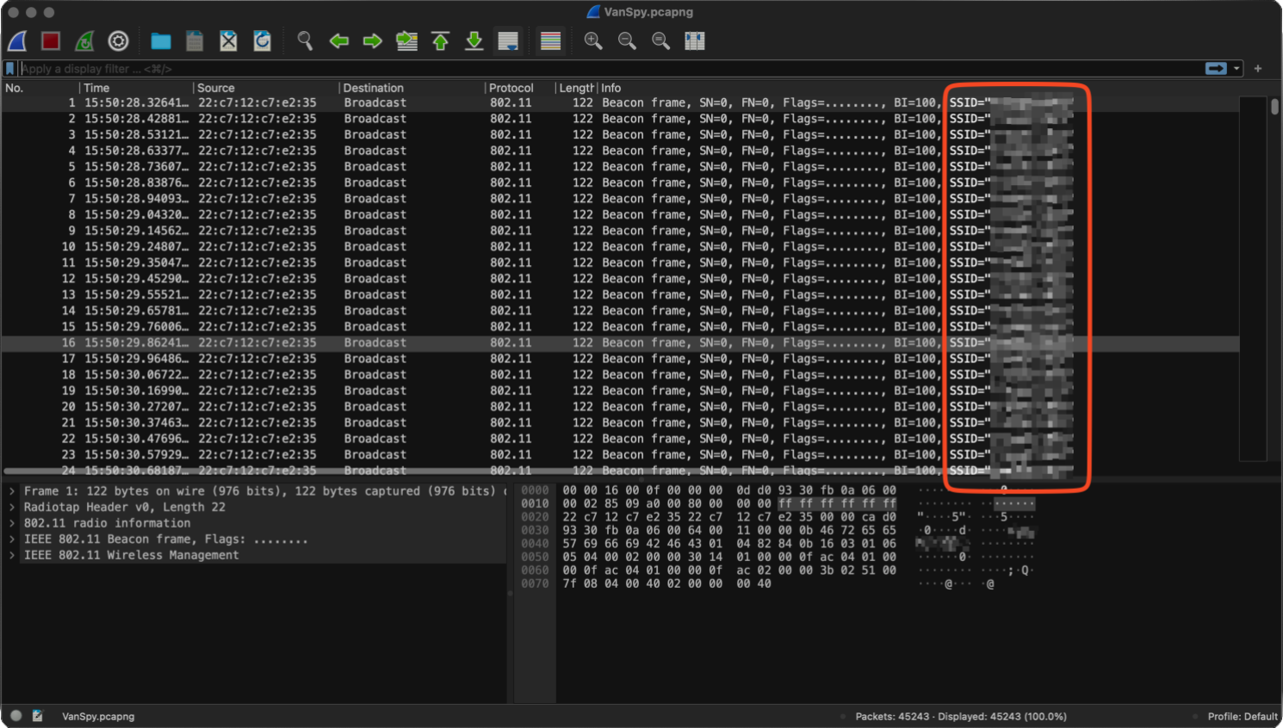Find a packet with the magnifier icon
The width and height of the screenshot is (1283, 728).
[305, 40]
